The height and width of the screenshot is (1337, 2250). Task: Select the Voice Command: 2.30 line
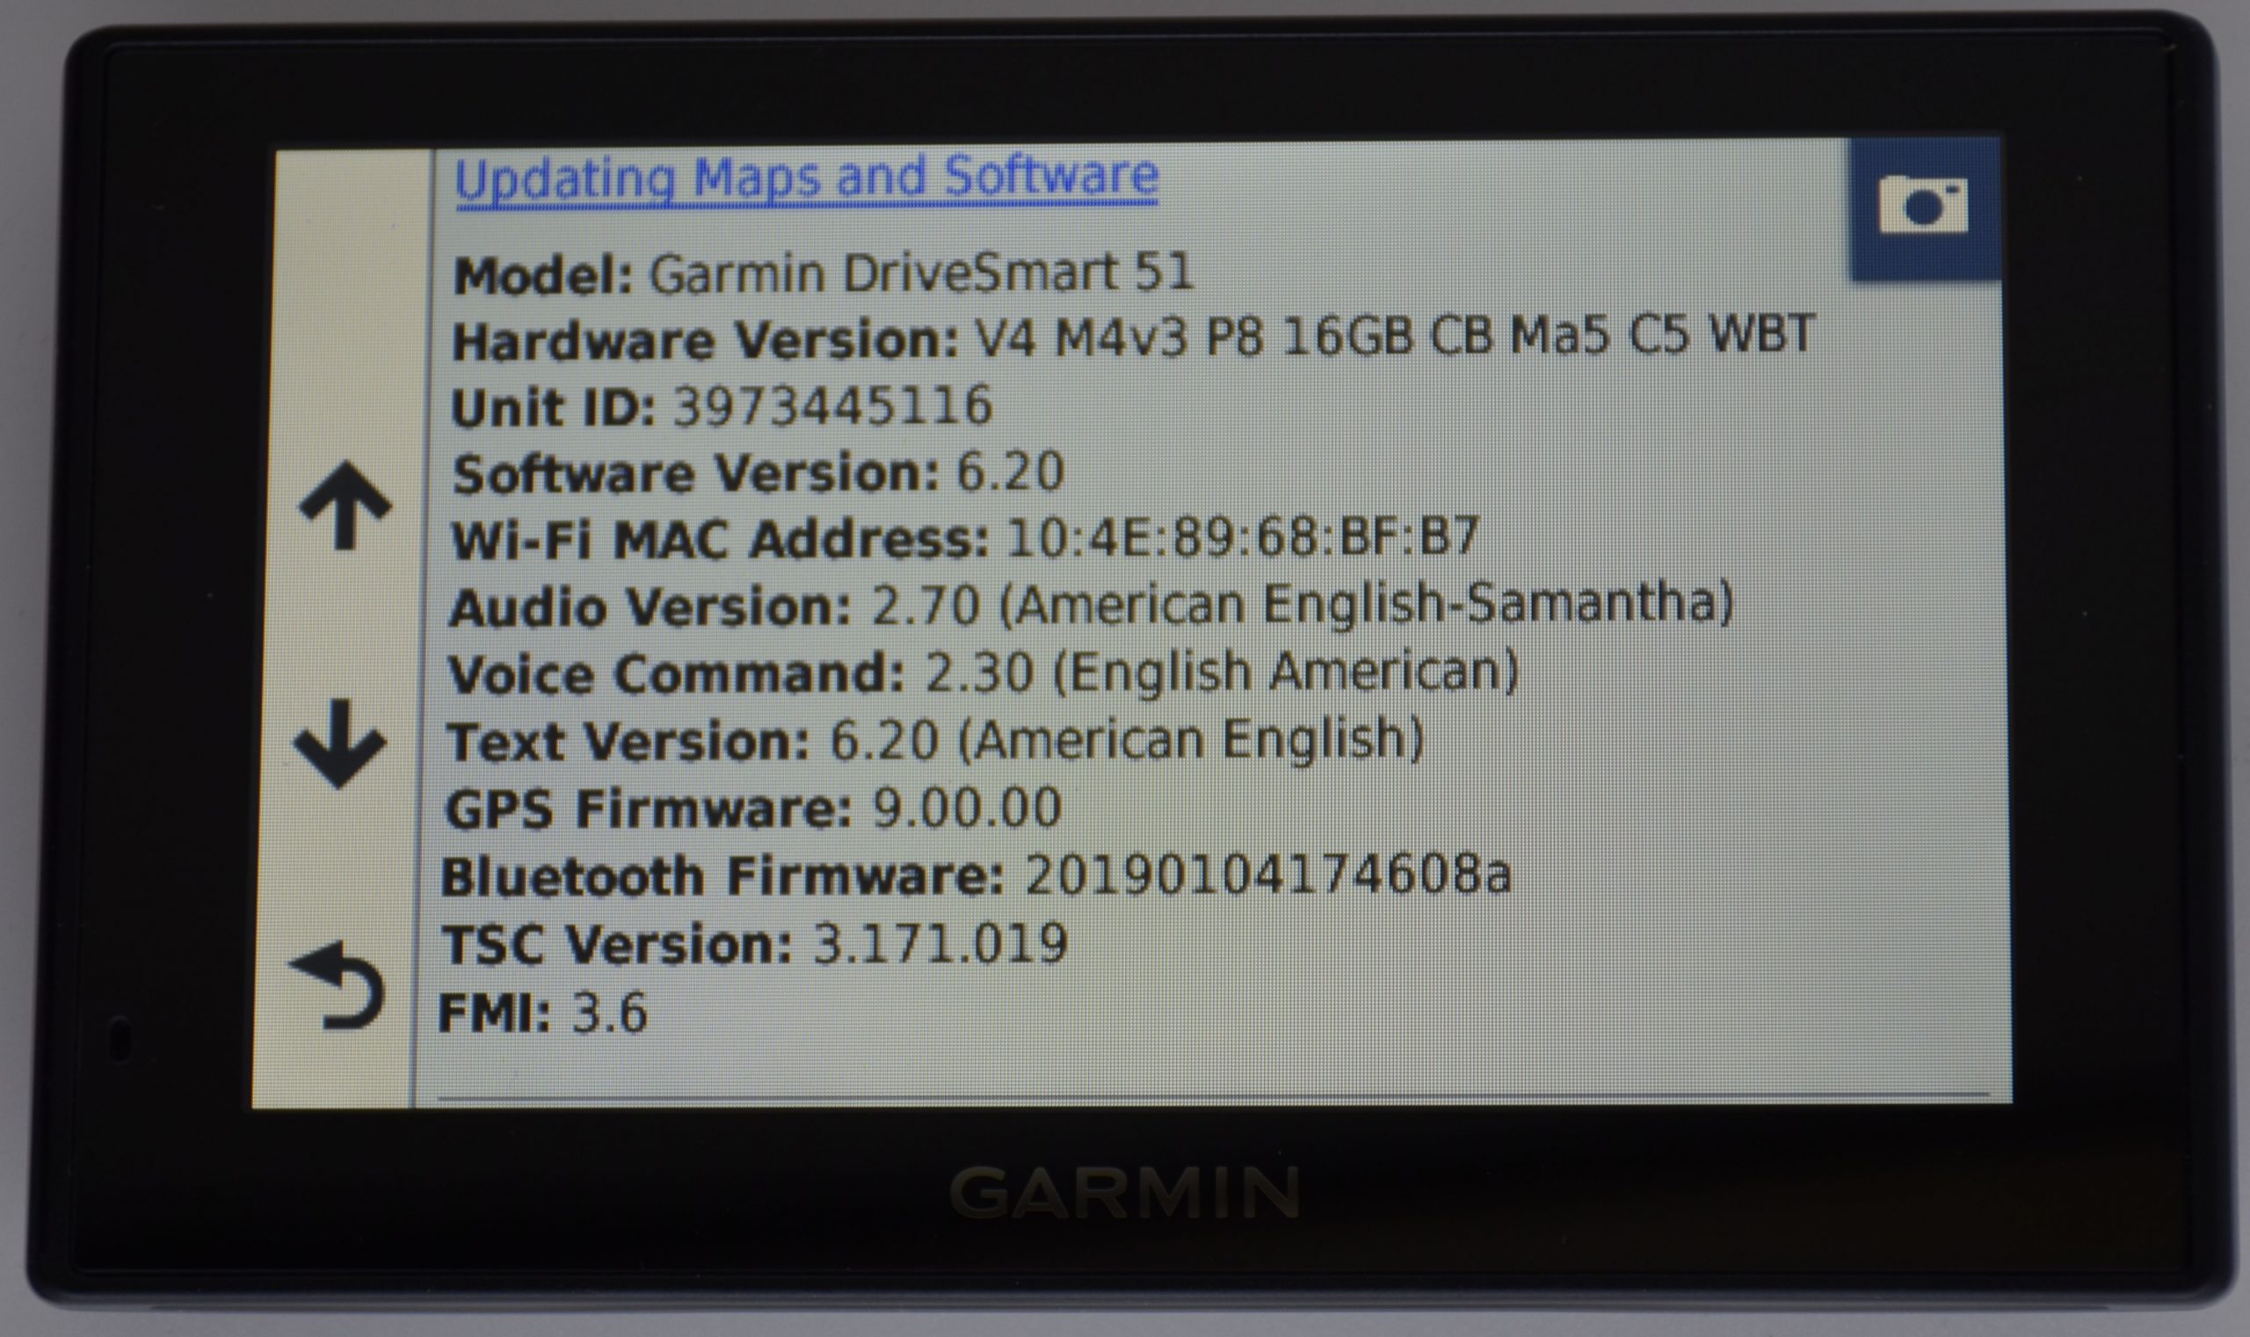click(983, 673)
